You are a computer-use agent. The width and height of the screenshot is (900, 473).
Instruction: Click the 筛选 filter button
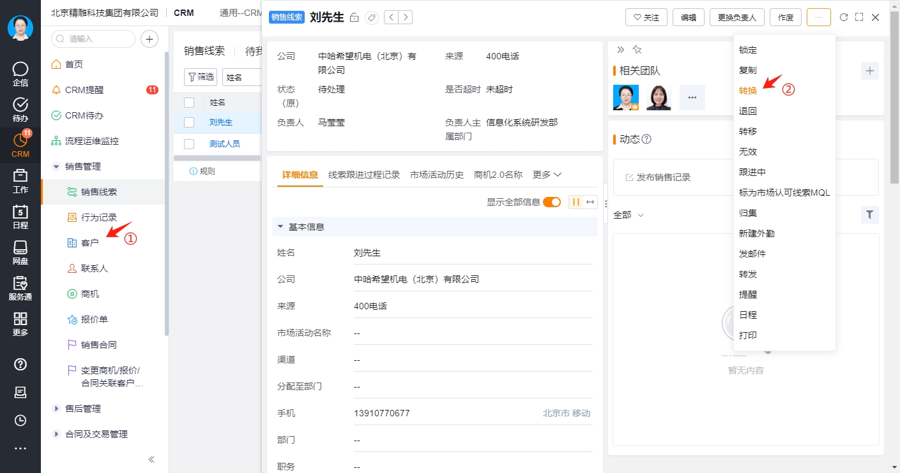pyautogui.click(x=201, y=77)
